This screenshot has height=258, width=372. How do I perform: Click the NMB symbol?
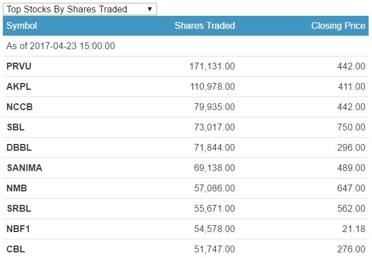[x=17, y=188]
